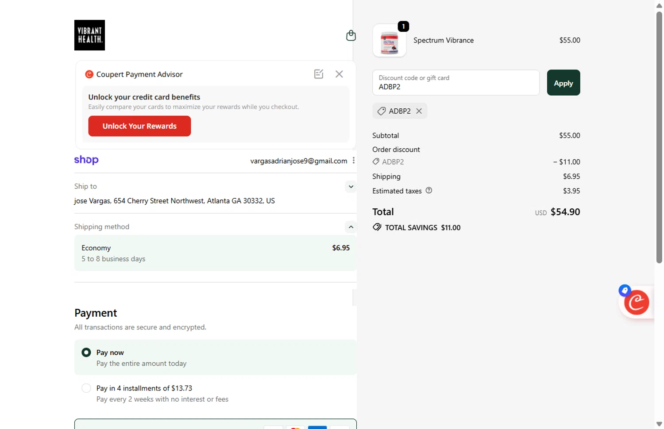This screenshot has height=429, width=664.
Task: Click the Spectrum Vibrance product name
Action: pos(444,40)
